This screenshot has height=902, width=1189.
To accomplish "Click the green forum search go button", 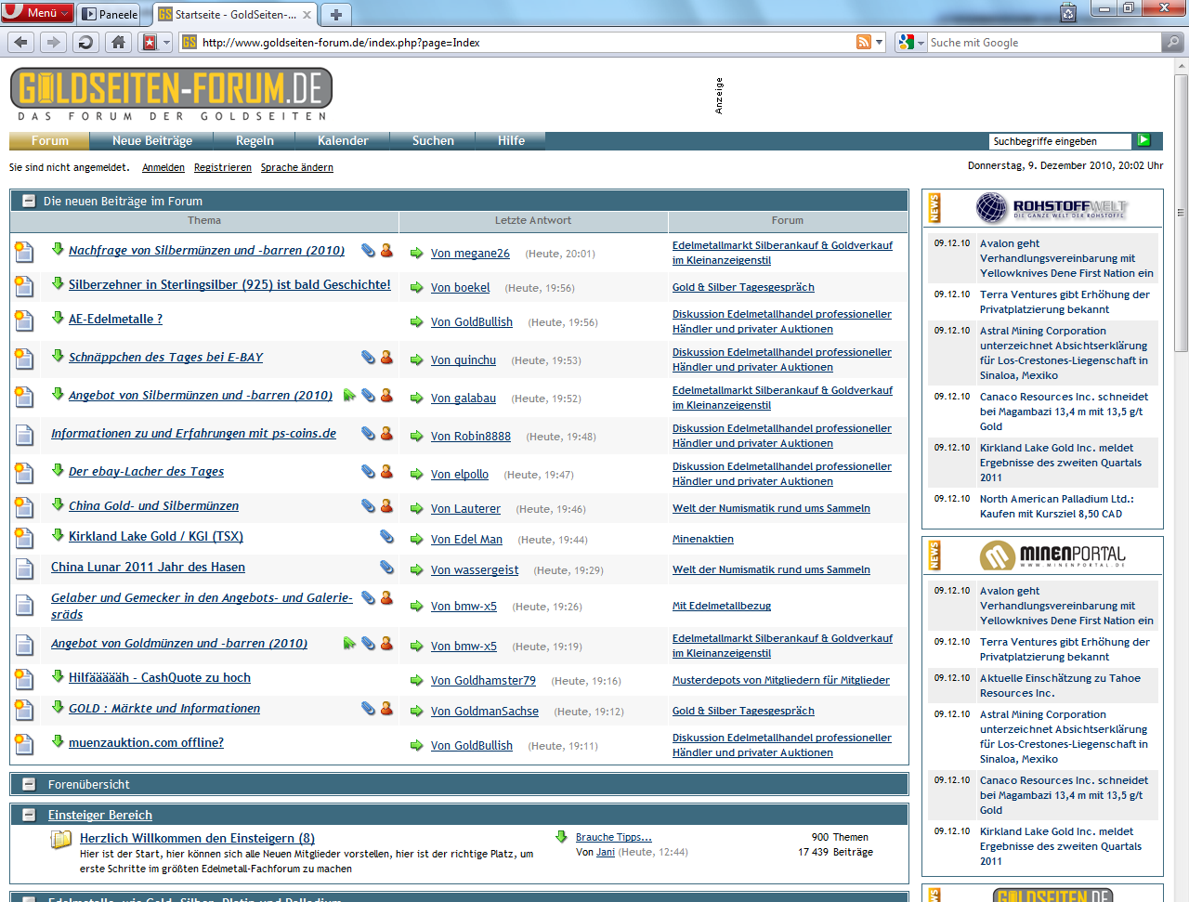I will [1143, 140].
